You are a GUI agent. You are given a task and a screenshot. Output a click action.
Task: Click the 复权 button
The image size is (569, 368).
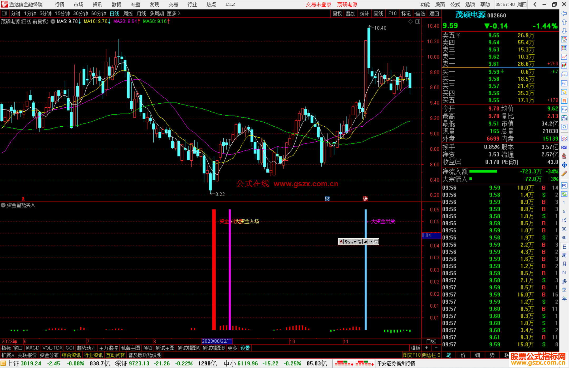(x=337, y=13)
